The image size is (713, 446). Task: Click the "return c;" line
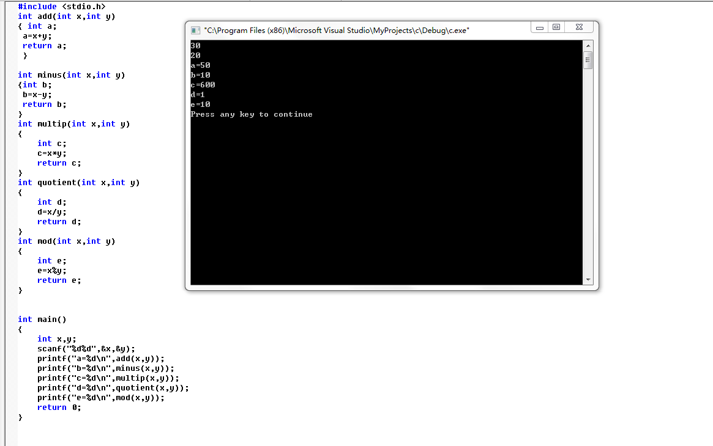[59, 163]
